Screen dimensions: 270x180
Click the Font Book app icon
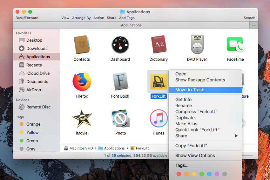(120, 81)
